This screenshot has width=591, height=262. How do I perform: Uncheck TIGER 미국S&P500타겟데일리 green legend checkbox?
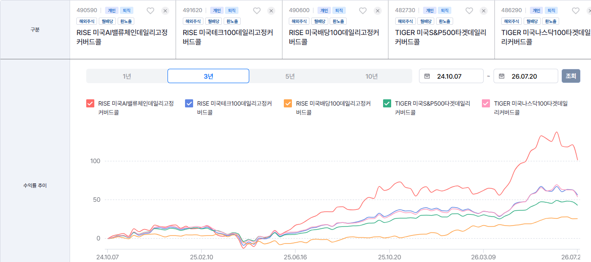[387, 103]
